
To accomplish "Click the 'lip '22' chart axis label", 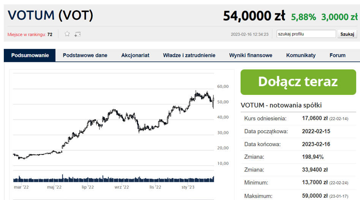I will point(88,187).
